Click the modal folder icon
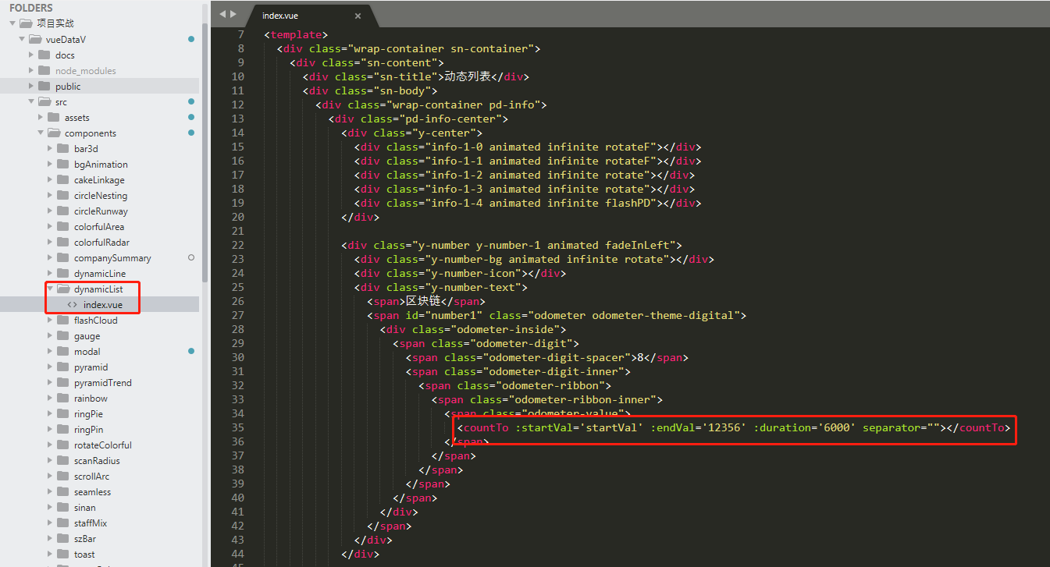 tap(62, 351)
